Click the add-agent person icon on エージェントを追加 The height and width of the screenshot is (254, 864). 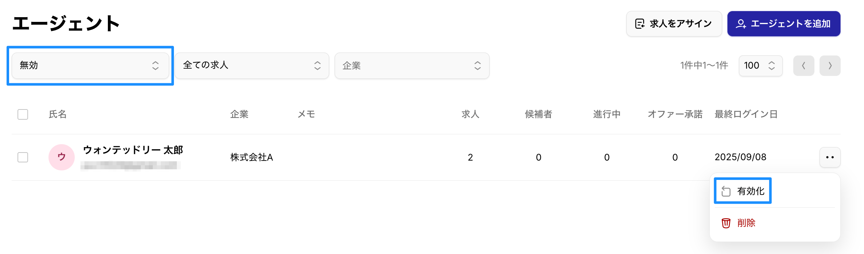click(x=742, y=23)
